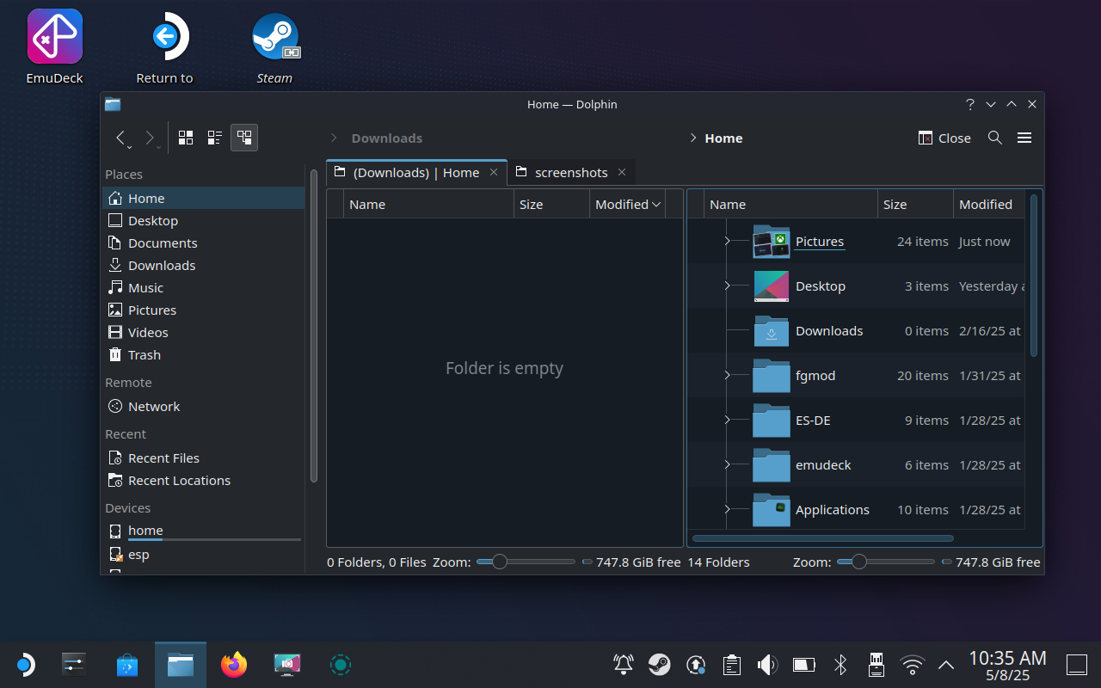This screenshot has height=688, width=1101.
Task: Toggle the Details tree view mode
Action: 244,137
